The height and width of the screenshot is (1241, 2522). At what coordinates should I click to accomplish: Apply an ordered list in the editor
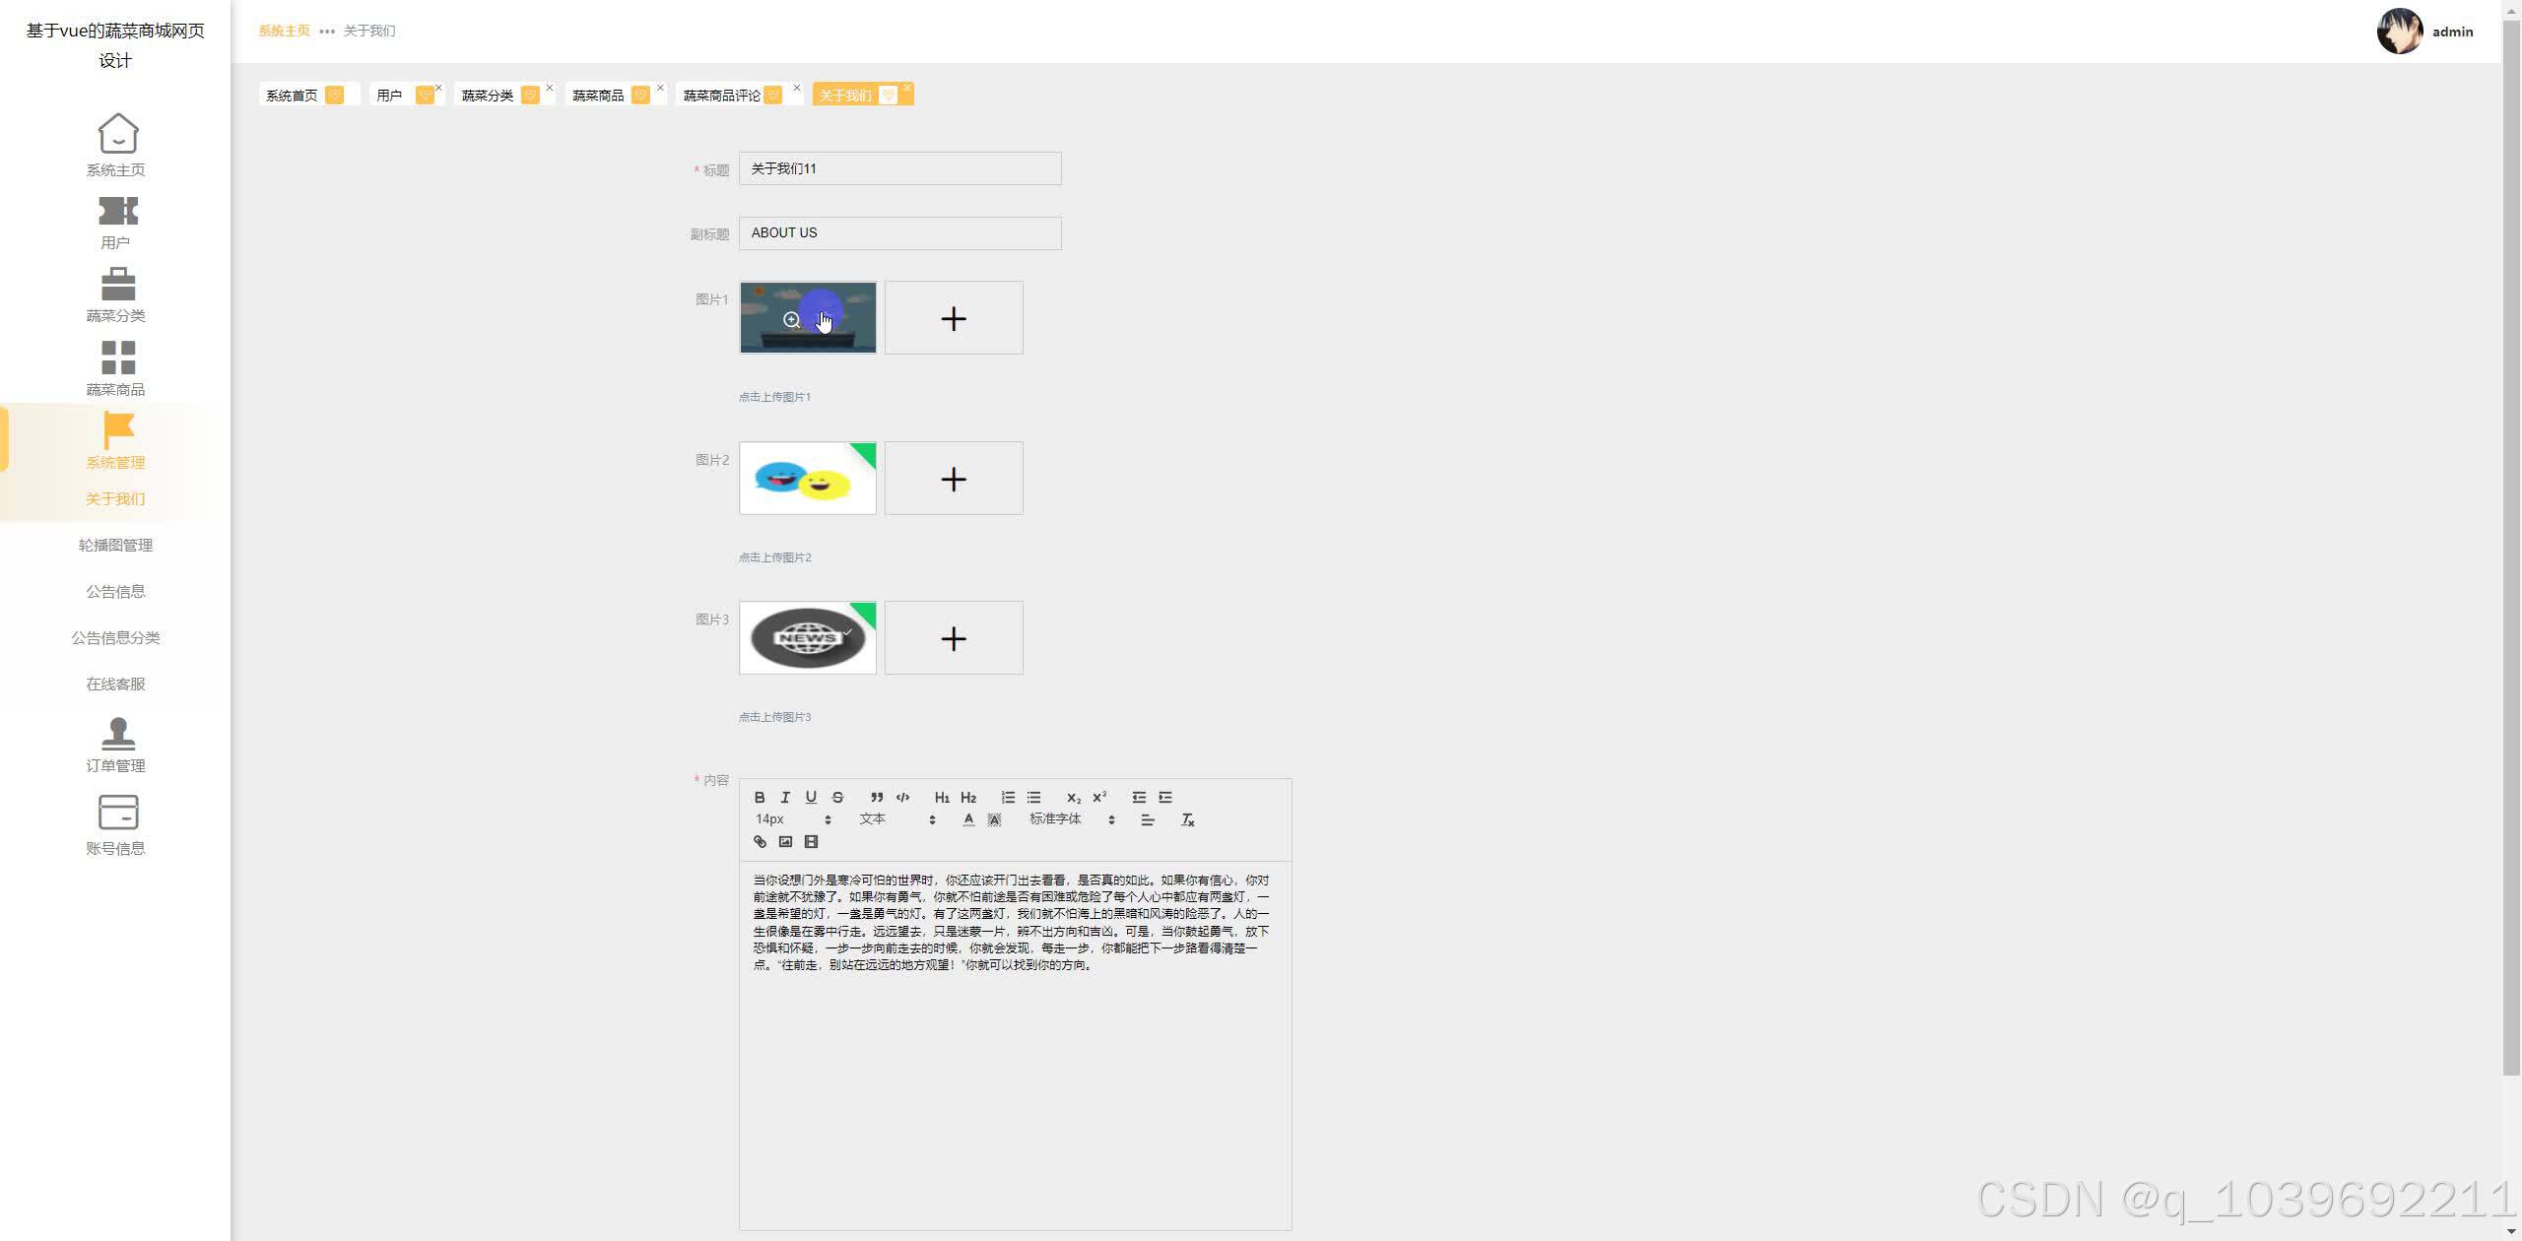(x=1008, y=797)
